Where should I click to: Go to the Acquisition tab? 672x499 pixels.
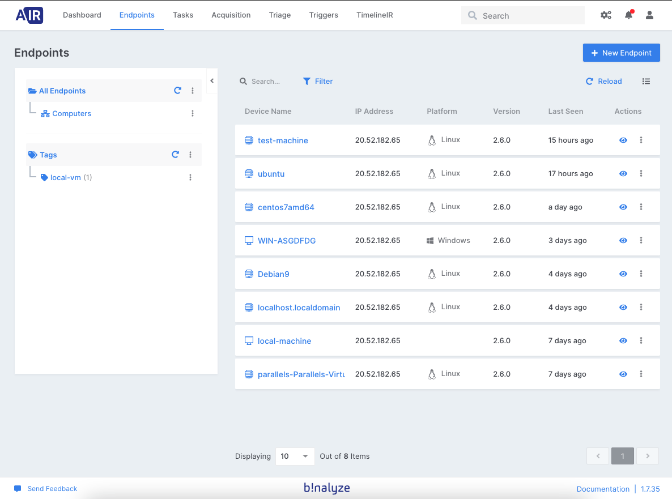pos(231,15)
